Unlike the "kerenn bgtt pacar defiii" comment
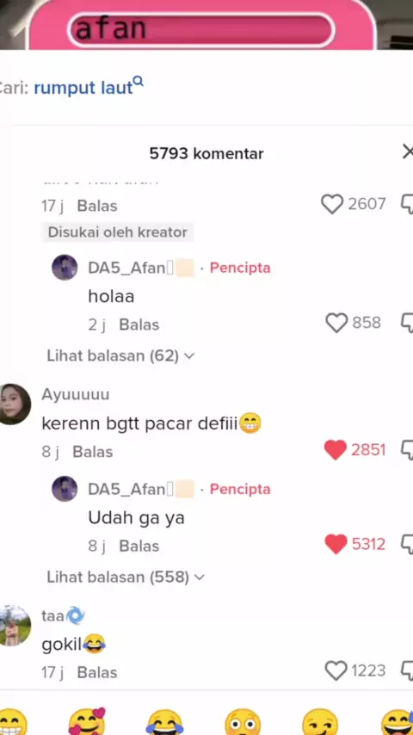The height and width of the screenshot is (735, 413). pos(336,450)
